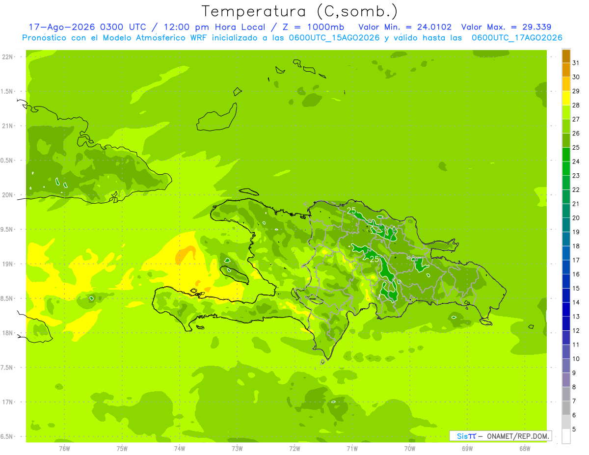This screenshot has width=589, height=455.
Task: Click the '73W' longitude label
Action: (237, 449)
